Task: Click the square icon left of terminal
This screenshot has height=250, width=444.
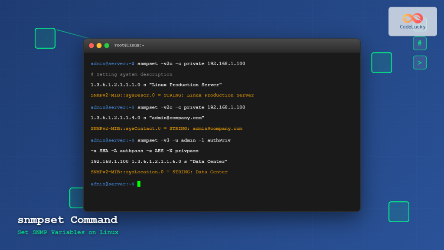Action: pyautogui.click(x=76, y=198)
